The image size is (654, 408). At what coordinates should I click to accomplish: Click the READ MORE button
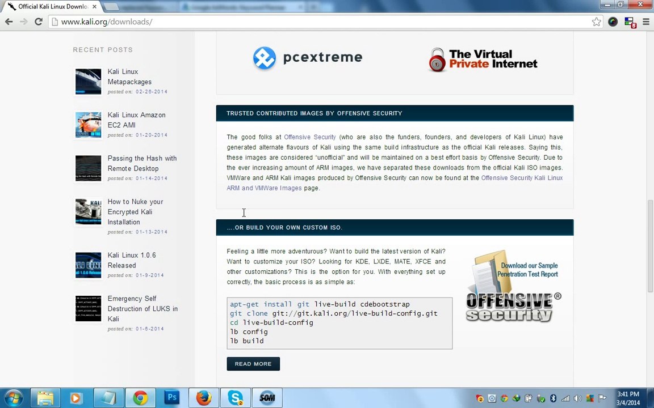[253, 364]
